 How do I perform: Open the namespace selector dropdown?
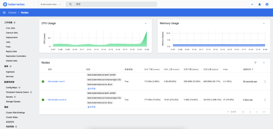pos(51,4)
